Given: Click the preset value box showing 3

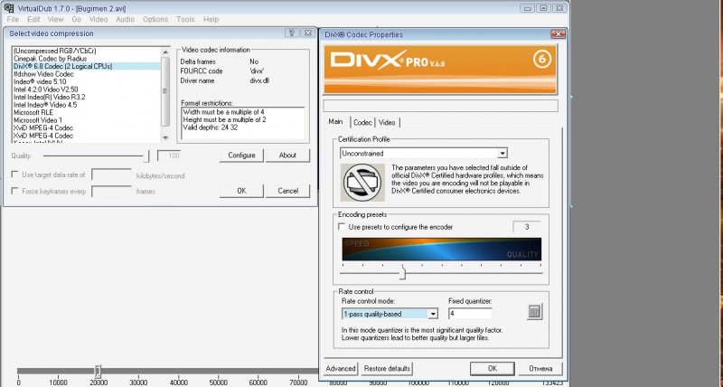Looking at the screenshot, I should point(526,227).
